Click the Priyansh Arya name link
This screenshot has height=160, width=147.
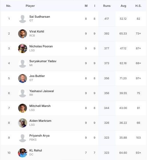(39, 135)
